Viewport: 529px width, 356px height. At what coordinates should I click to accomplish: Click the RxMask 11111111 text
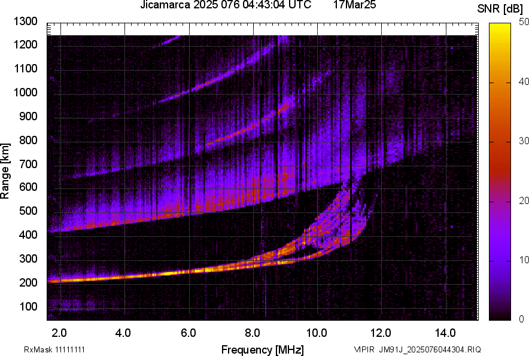[54, 349]
